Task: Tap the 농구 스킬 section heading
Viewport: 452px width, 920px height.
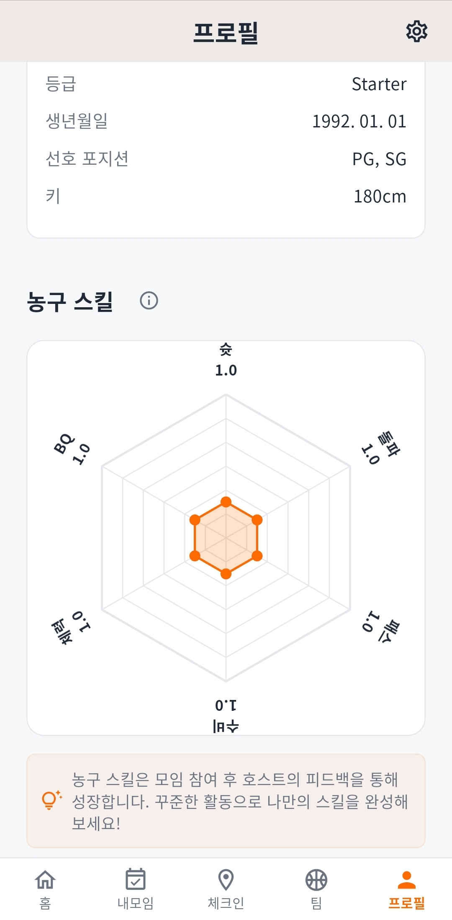Action: 70,301
